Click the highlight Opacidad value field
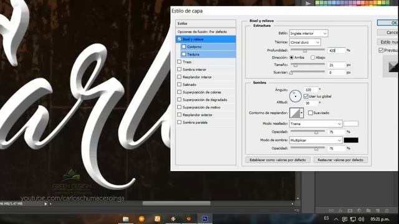The width and height of the screenshot is (399, 224). point(337,132)
